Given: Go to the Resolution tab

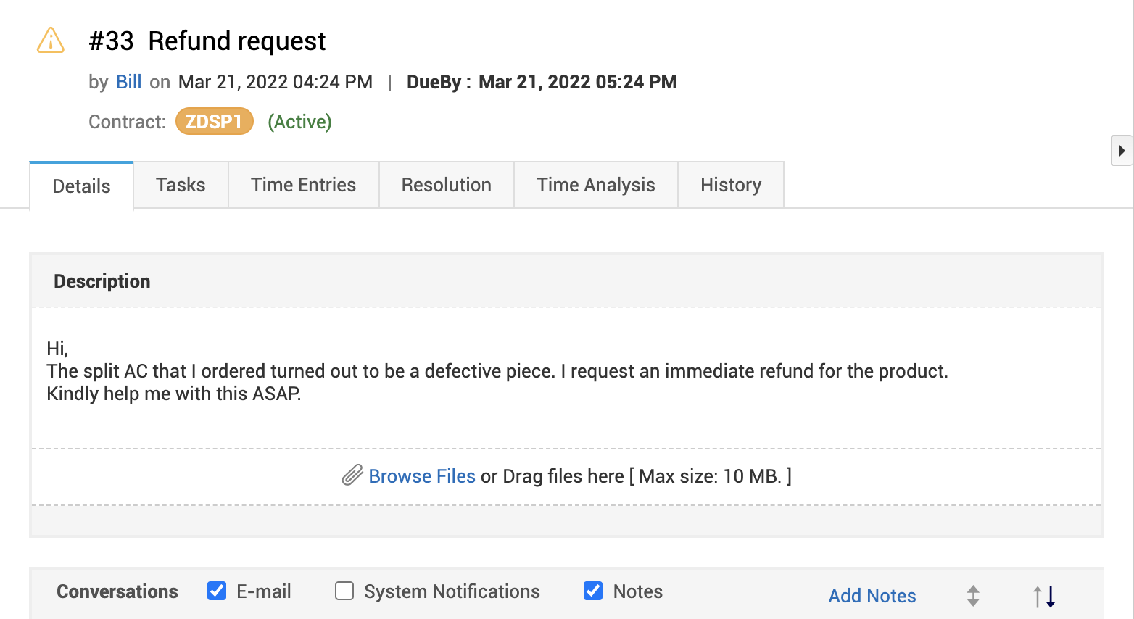Looking at the screenshot, I should tap(446, 185).
